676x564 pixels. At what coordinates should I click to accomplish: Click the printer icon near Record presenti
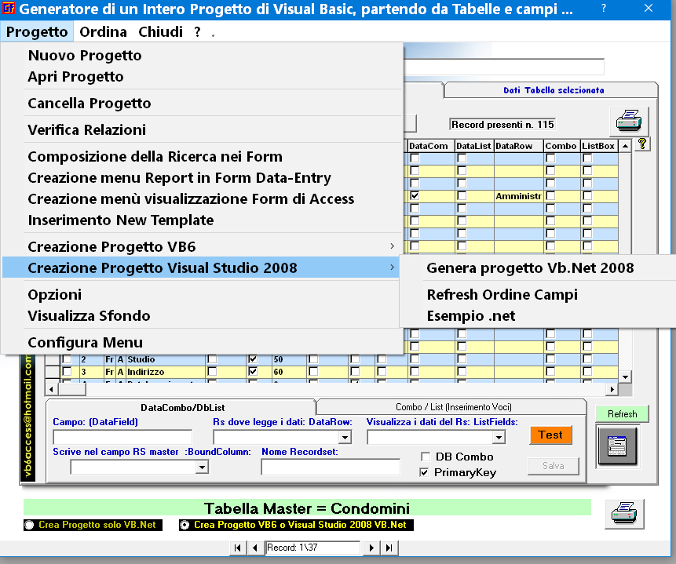click(629, 121)
